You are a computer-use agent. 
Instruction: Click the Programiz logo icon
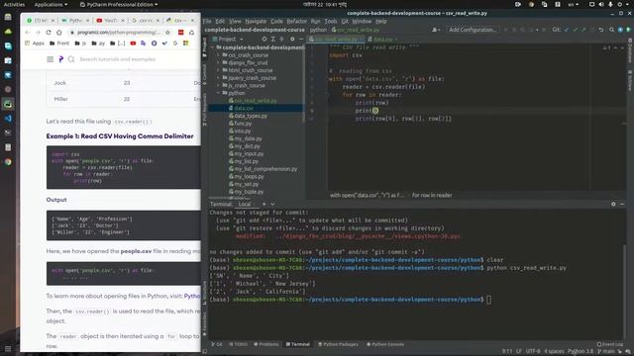[61, 59]
